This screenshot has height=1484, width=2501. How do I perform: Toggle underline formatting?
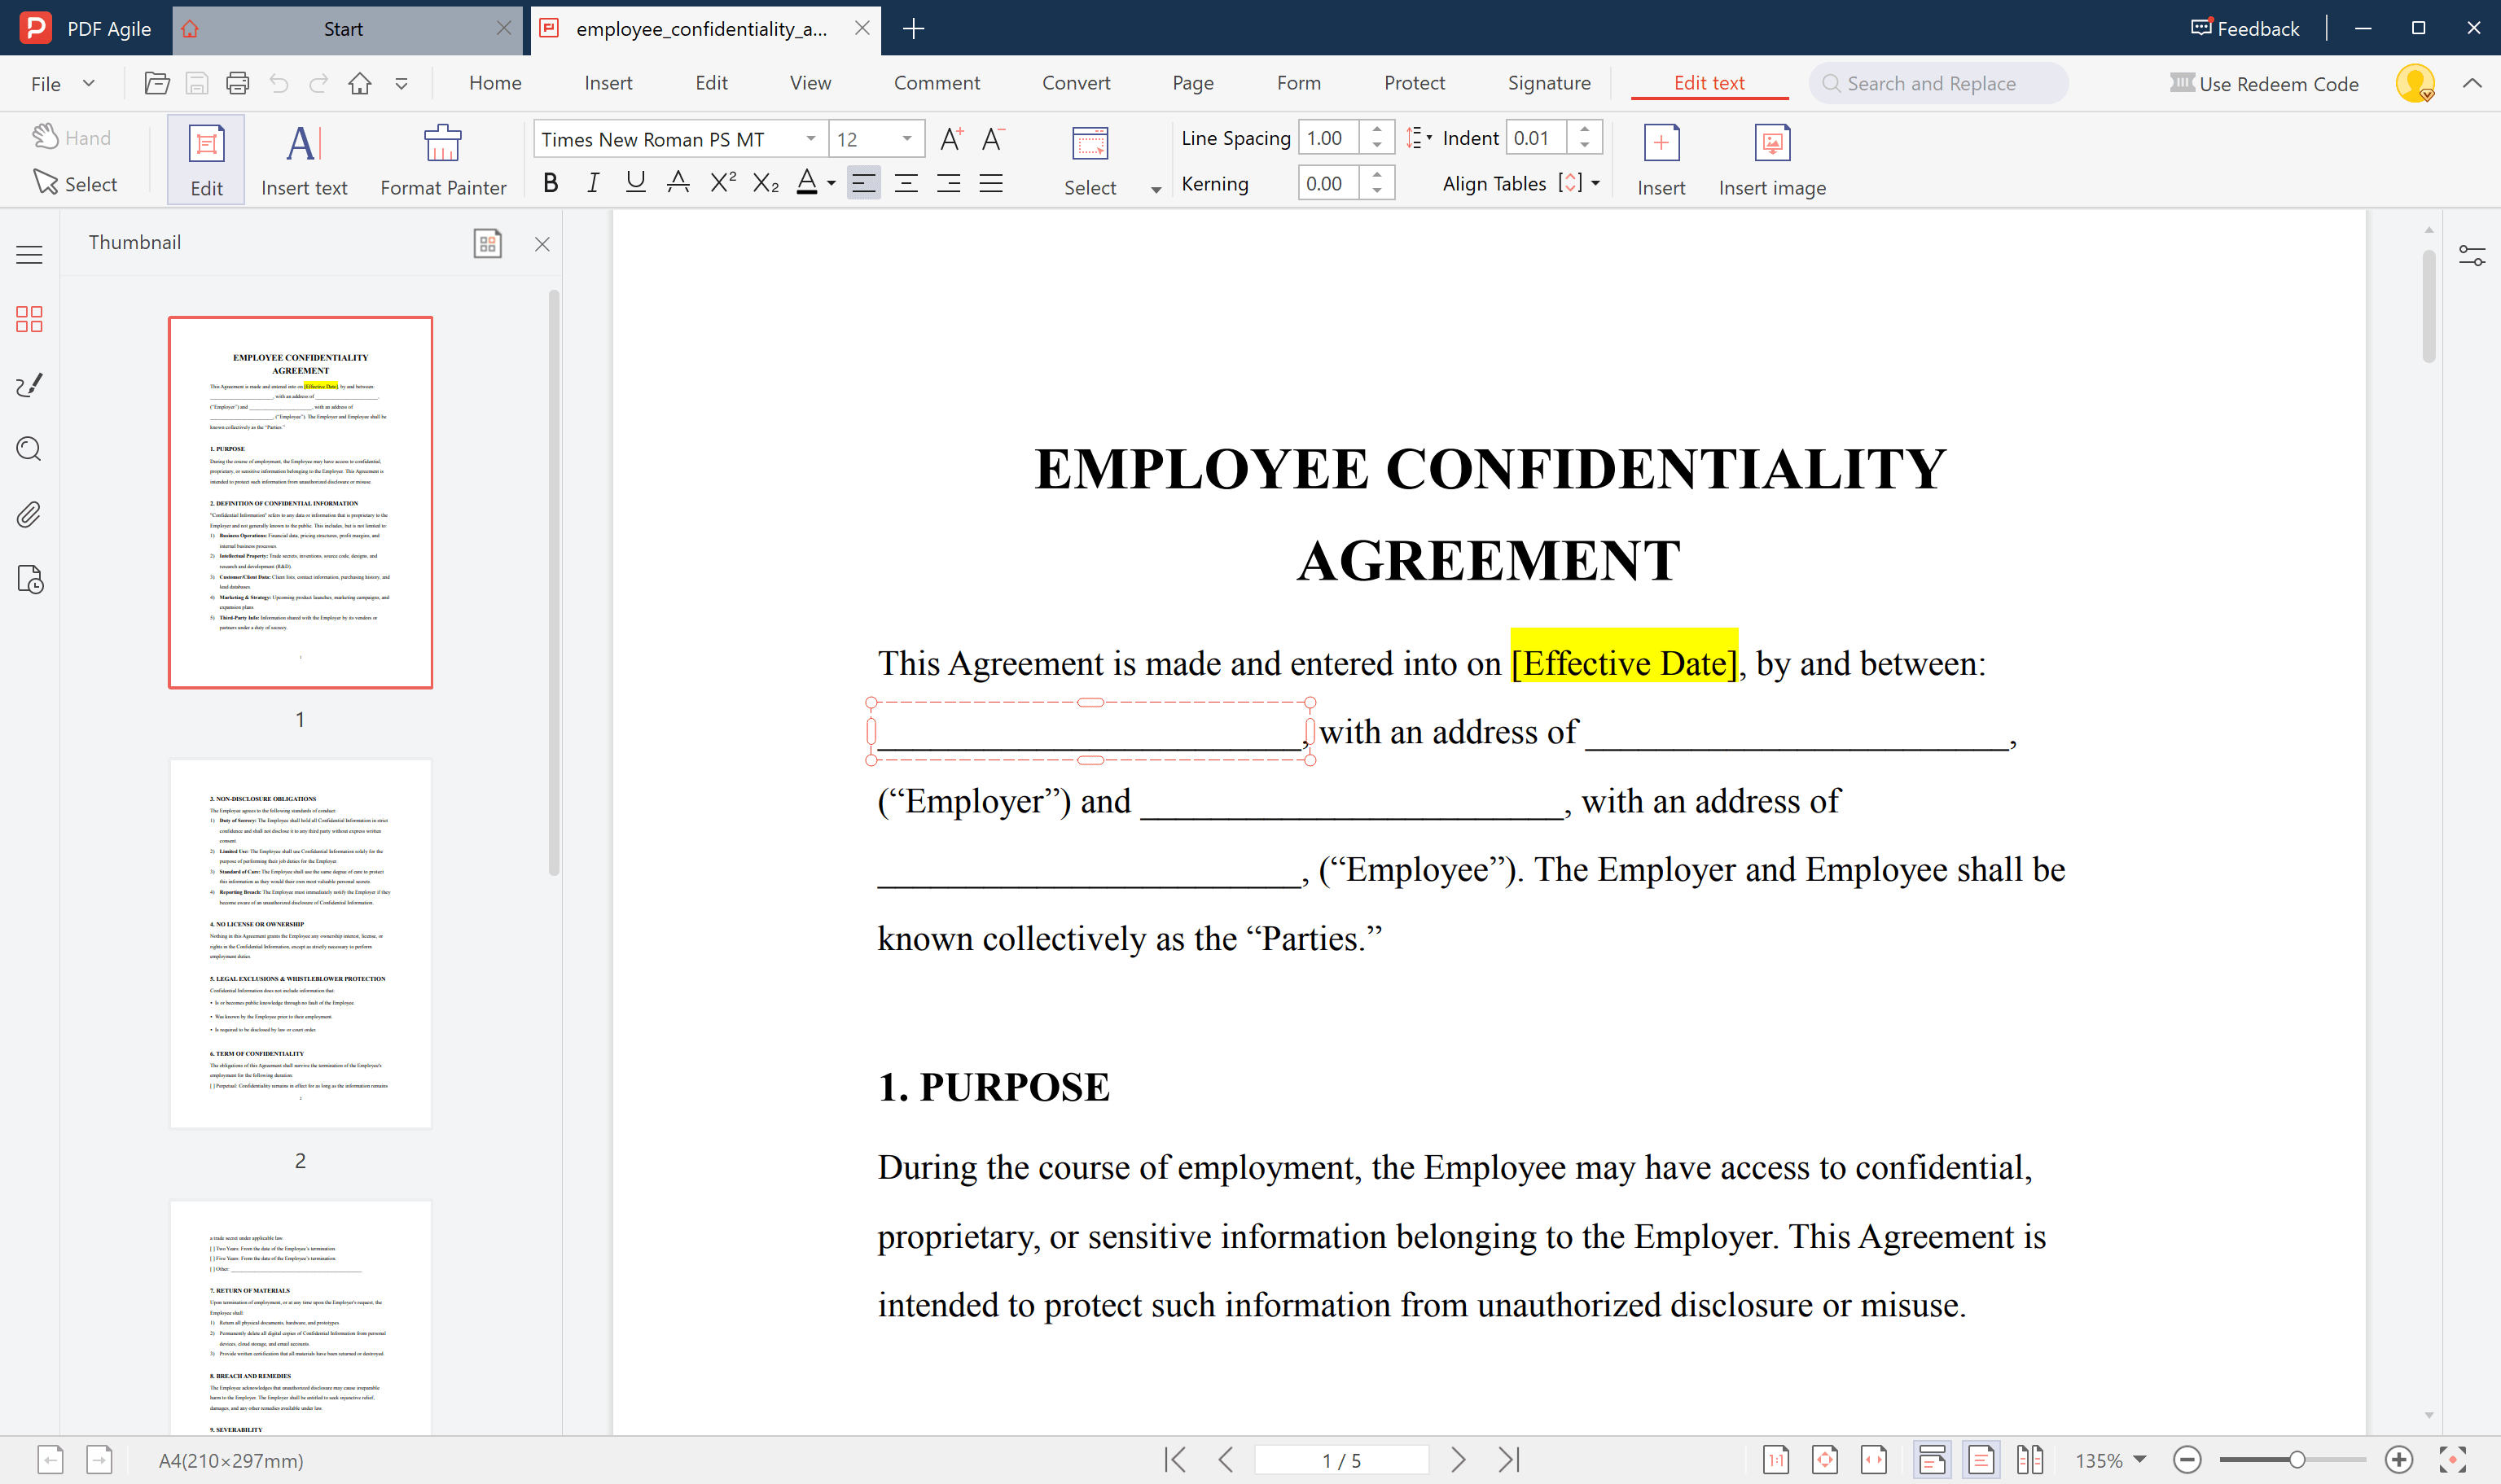pos(634,182)
